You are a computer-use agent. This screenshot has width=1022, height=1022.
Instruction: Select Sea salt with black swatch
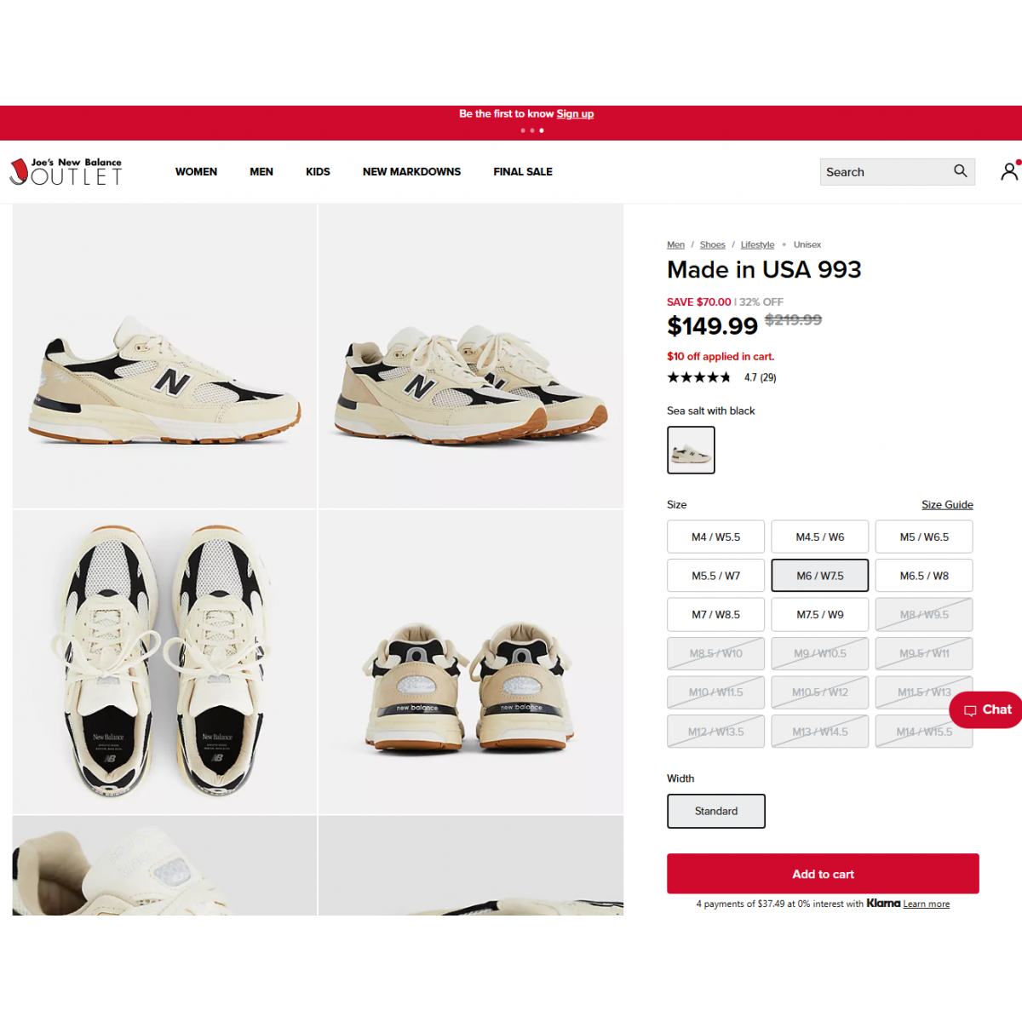[x=691, y=450]
